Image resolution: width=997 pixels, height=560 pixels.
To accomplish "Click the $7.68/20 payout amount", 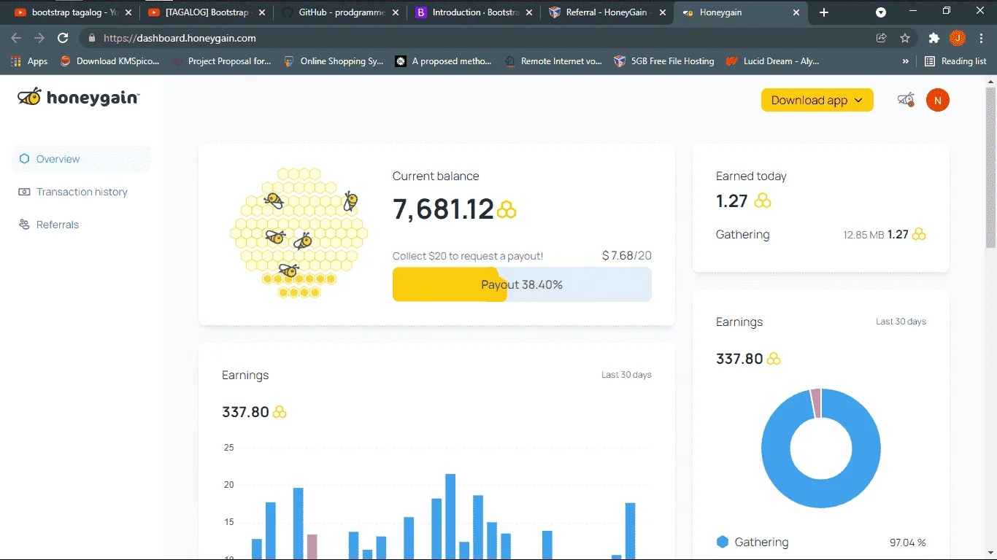I will coord(627,255).
